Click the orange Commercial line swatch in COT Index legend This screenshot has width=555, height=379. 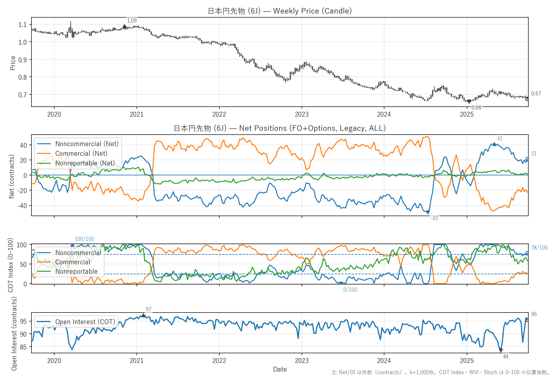(44, 262)
